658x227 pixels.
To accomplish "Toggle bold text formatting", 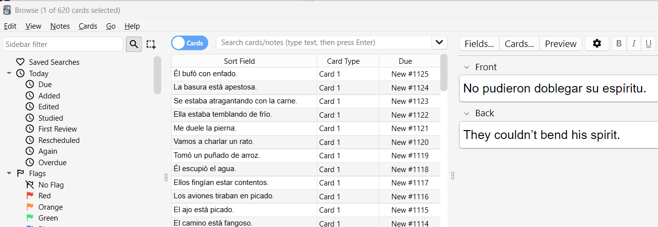I will click(619, 44).
